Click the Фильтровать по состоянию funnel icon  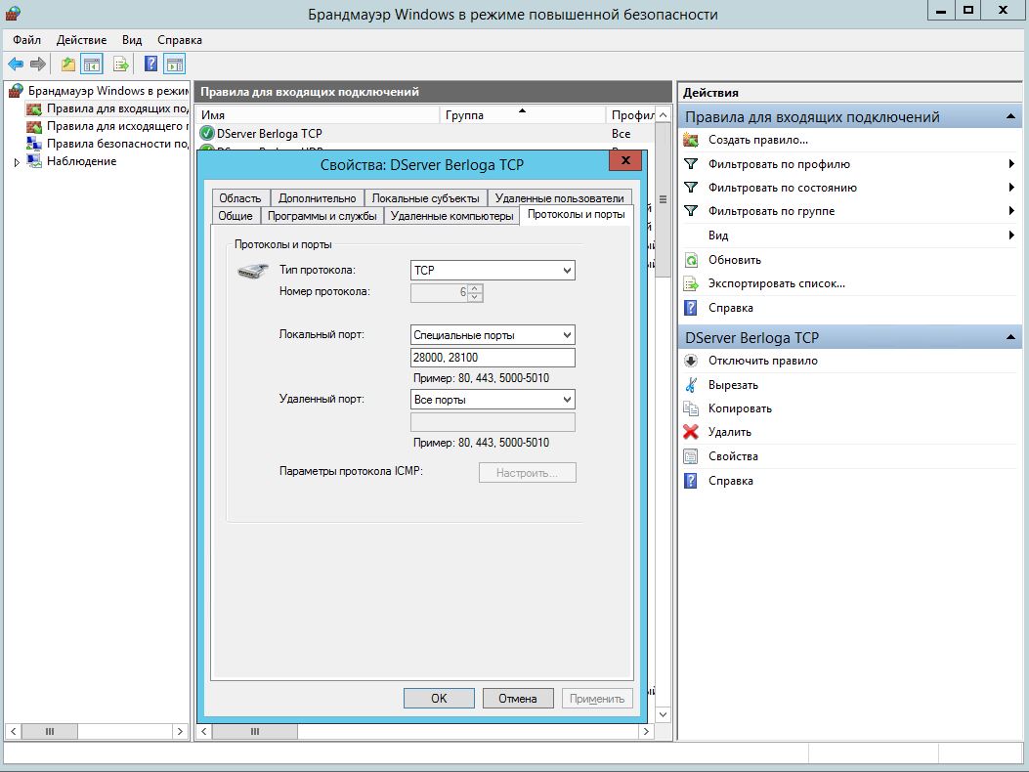point(690,188)
